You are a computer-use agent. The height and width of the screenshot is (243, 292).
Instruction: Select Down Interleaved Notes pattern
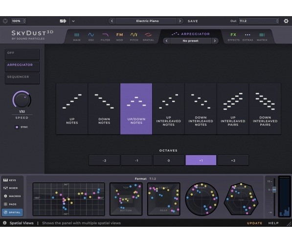click(201, 109)
